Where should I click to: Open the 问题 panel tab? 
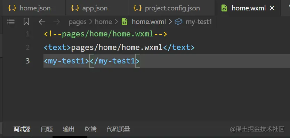pyautogui.click(x=47, y=129)
